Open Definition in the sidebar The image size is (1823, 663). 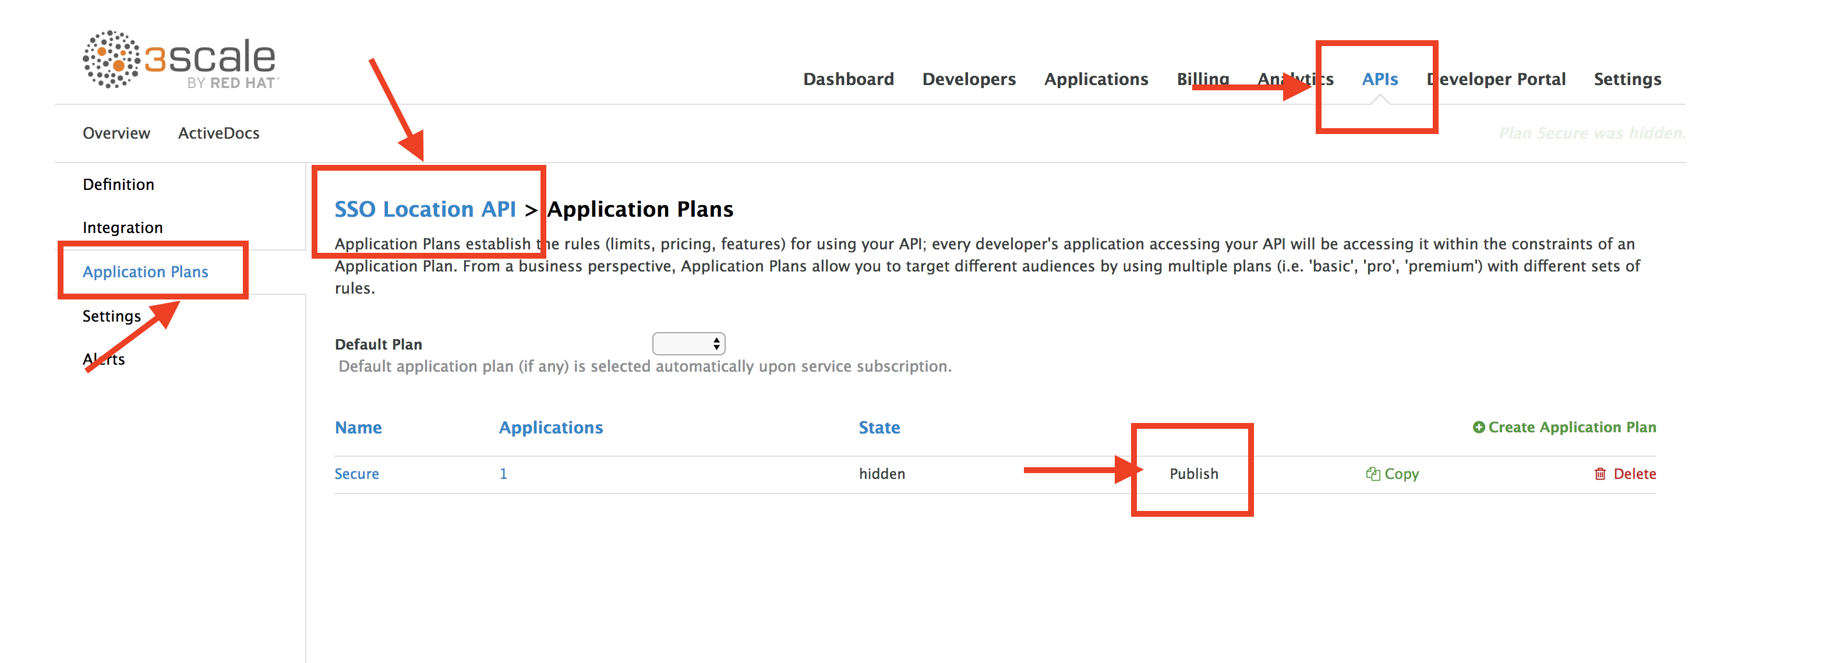pyautogui.click(x=118, y=185)
